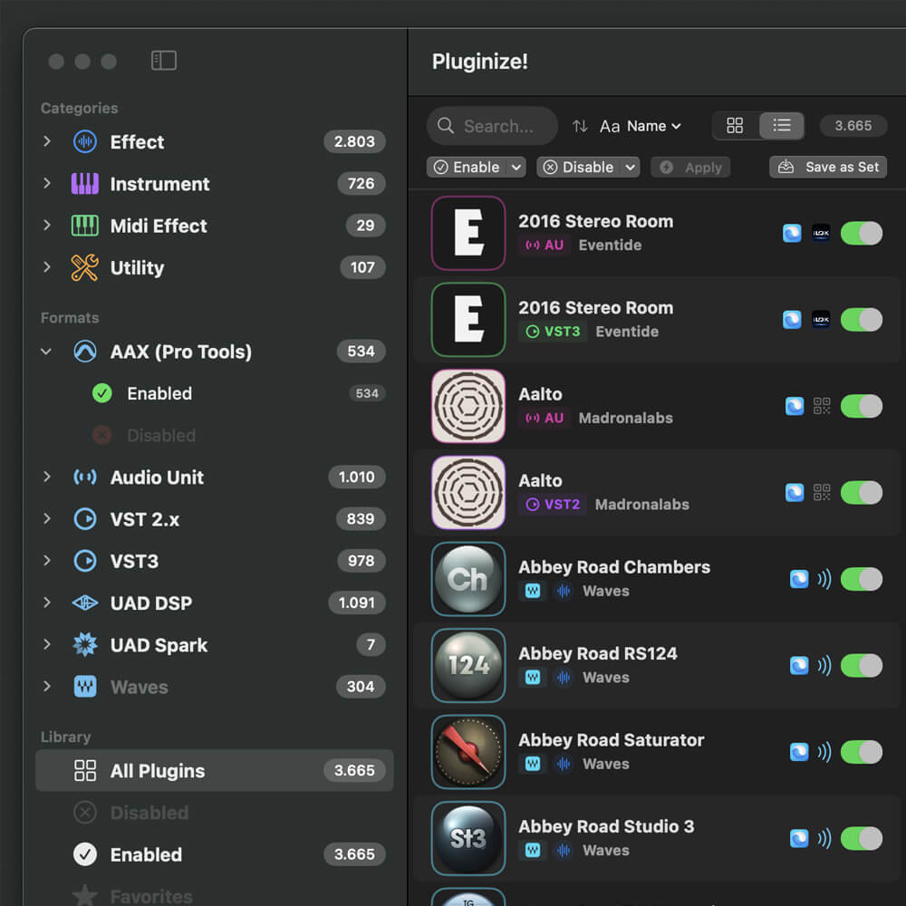Click the 3.665 plugin count badge in toolbar
This screenshot has height=906, width=906.
(853, 126)
